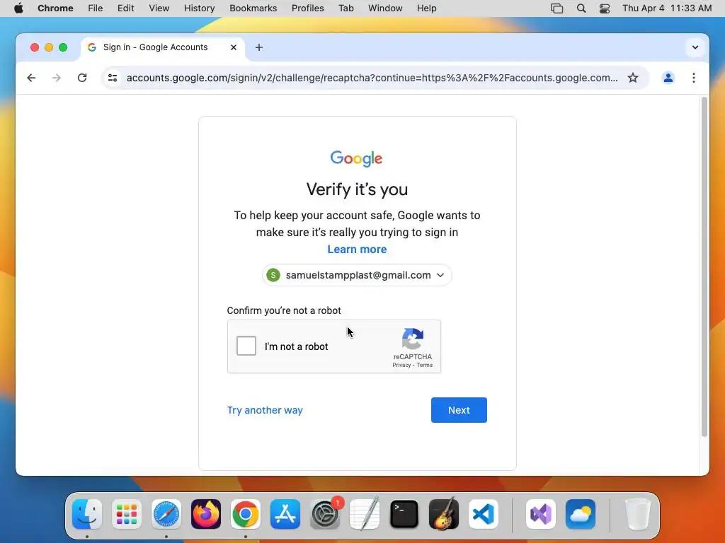Click the browser forward arrow
The height and width of the screenshot is (543, 725).
pos(57,78)
